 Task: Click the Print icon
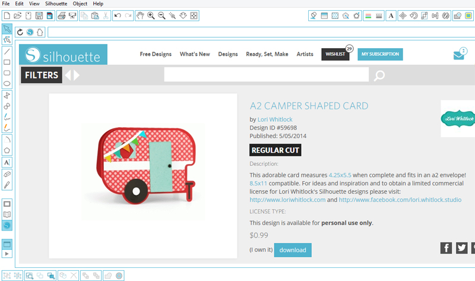pos(61,15)
